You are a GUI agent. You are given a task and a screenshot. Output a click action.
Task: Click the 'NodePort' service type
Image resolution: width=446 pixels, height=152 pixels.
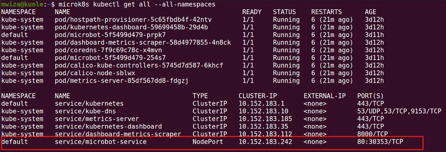pos(208,142)
